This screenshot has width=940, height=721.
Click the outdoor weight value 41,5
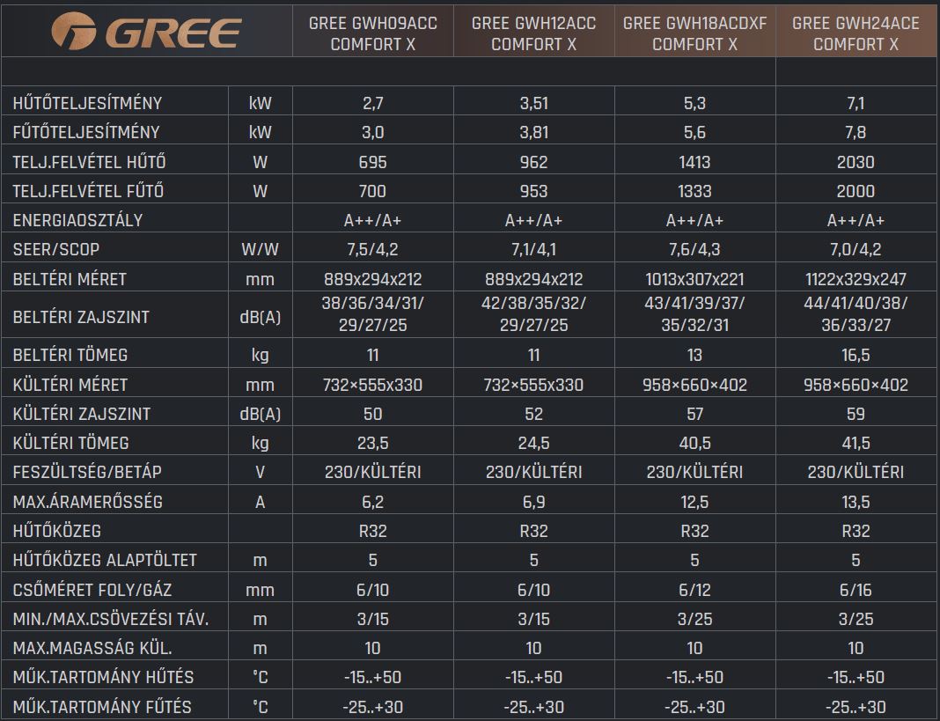pos(856,444)
